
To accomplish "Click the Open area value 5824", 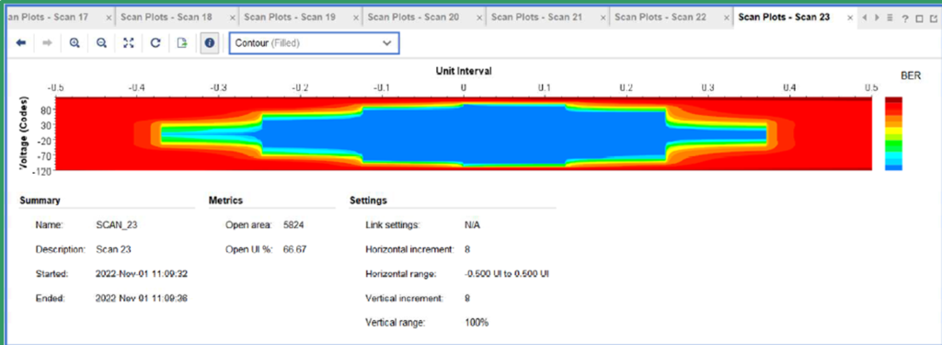I will (294, 224).
